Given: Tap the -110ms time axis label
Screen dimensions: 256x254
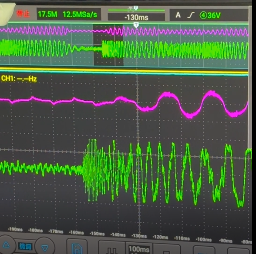Looking at the screenshot, I should 182,238.
